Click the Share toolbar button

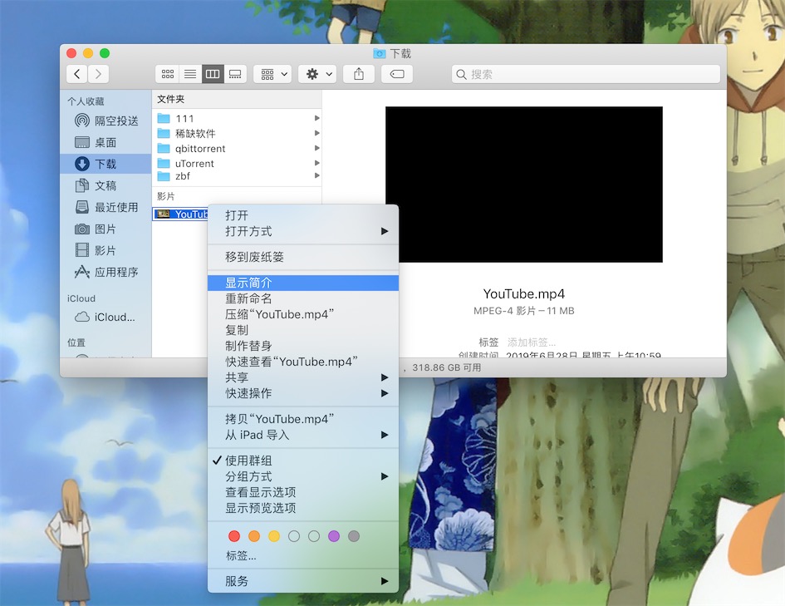[359, 74]
